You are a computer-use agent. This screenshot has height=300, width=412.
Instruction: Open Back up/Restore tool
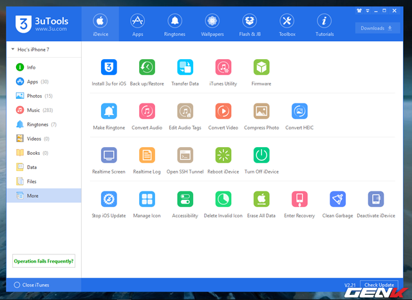[147, 67]
